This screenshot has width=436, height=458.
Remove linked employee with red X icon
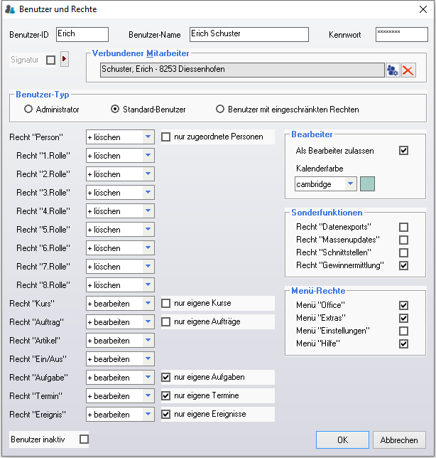pos(408,70)
